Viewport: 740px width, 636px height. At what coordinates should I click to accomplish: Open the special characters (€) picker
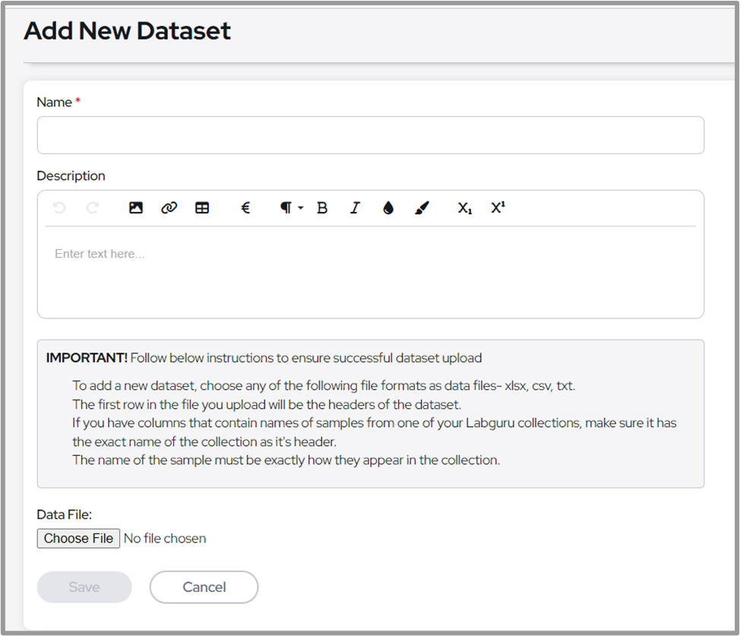click(245, 207)
